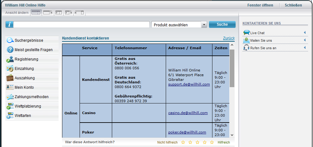Rate the answer four stars
The height and width of the screenshot is (147, 313).
coord(205,142)
